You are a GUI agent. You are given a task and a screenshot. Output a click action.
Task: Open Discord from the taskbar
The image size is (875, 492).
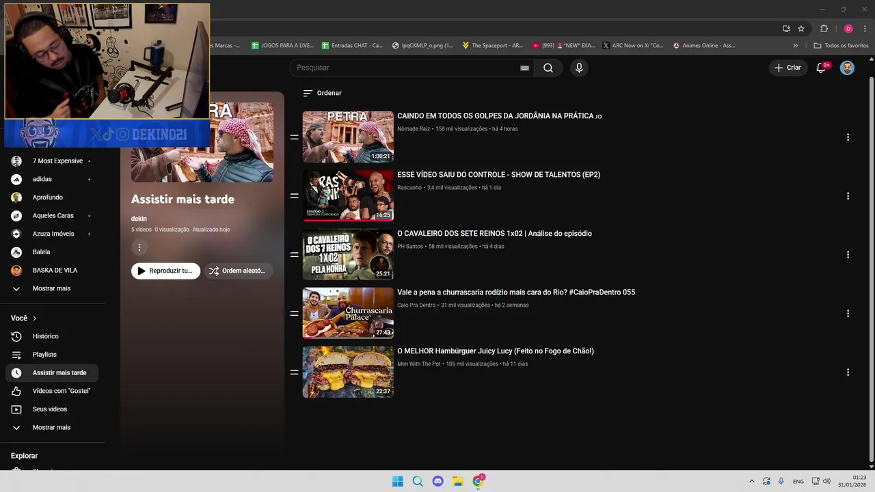coord(438,481)
